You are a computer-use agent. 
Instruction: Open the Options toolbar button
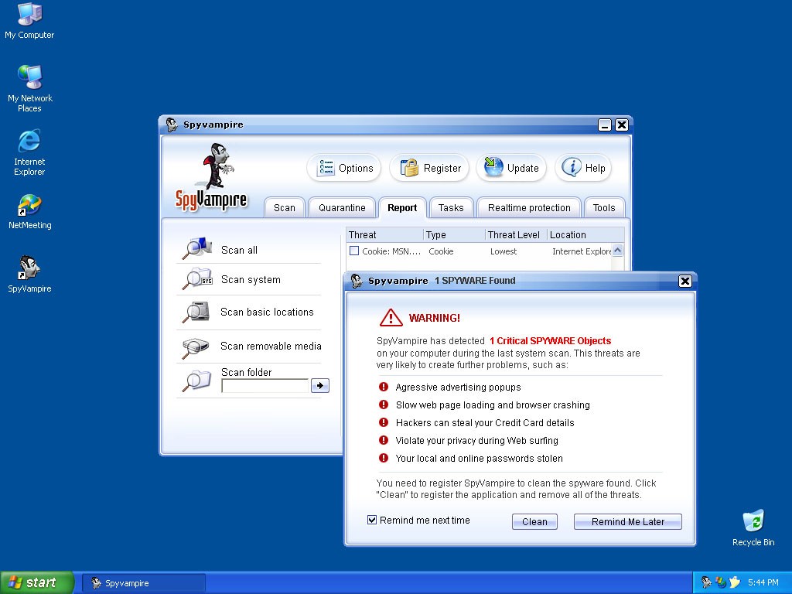[x=345, y=168]
